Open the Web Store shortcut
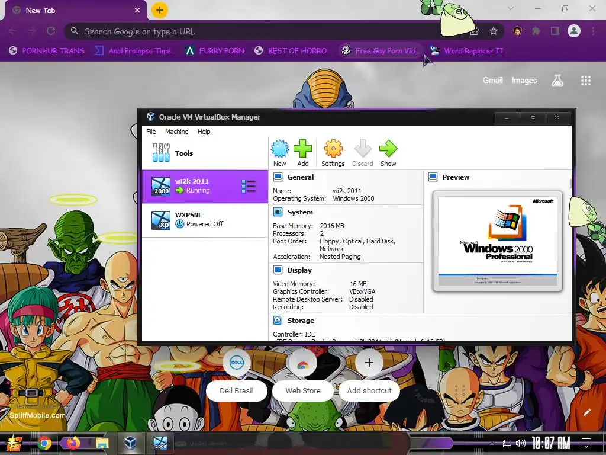Viewport: 606px width, 455px height. [303, 374]
